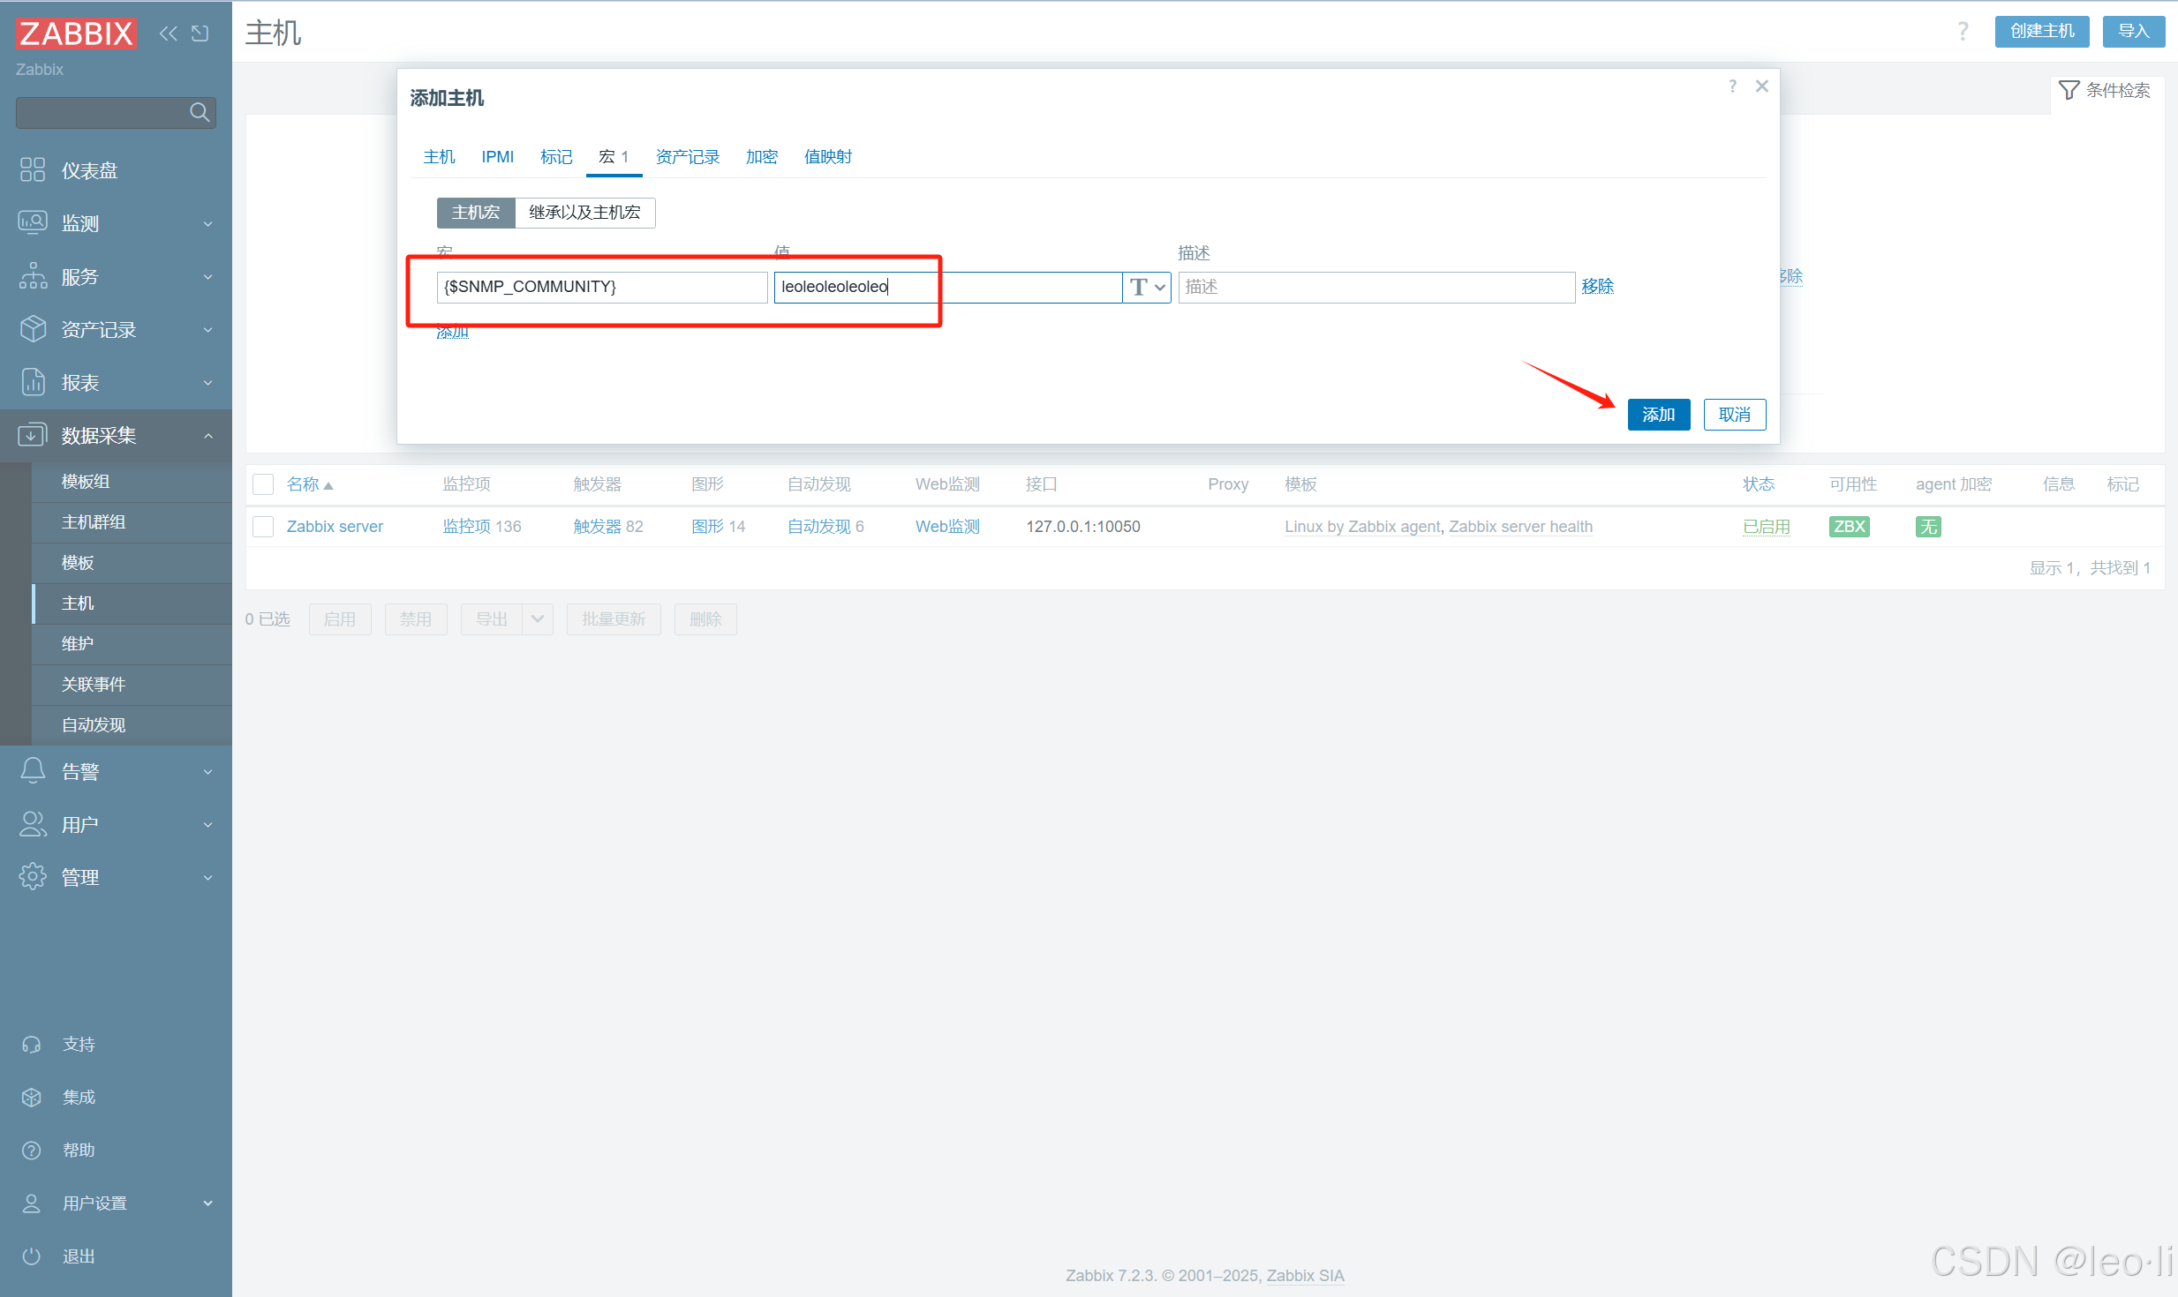
Task: Collapse the sidebar with double-chevron icon
Action: pyautogui.click(x=168, y=34)
